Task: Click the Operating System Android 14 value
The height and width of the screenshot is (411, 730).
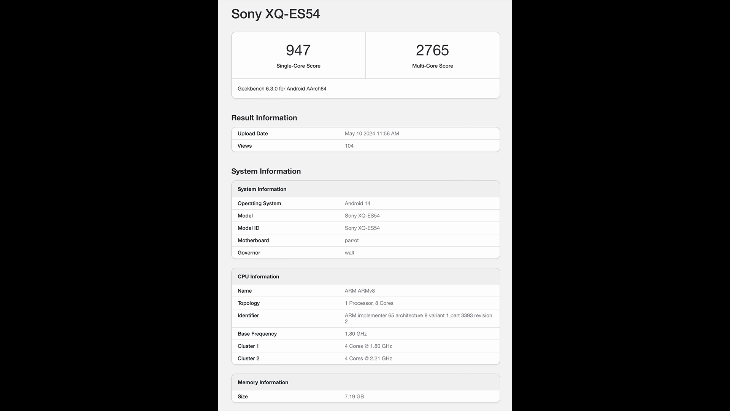Action: [357, 204]
